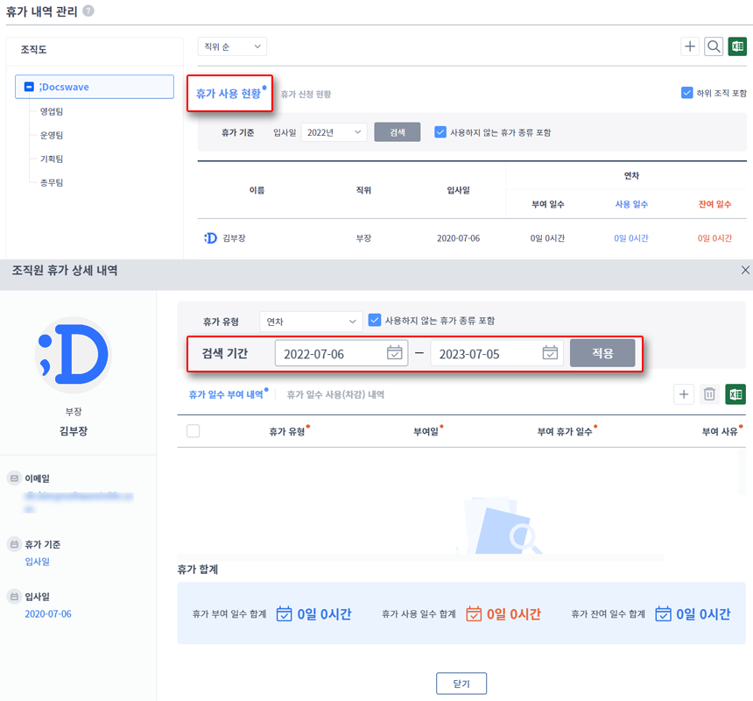Close the 조직원 휴가 상세 내역 dialog with X
The width and height of the screenshot is (753, 701).
click(745, 270)
